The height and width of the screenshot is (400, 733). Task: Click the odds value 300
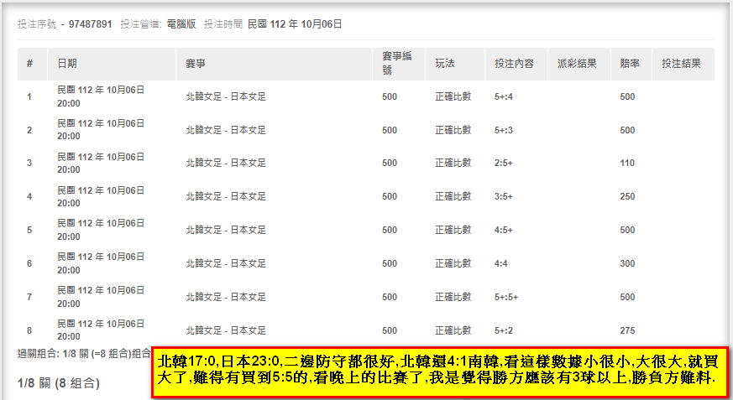[627, 263]
